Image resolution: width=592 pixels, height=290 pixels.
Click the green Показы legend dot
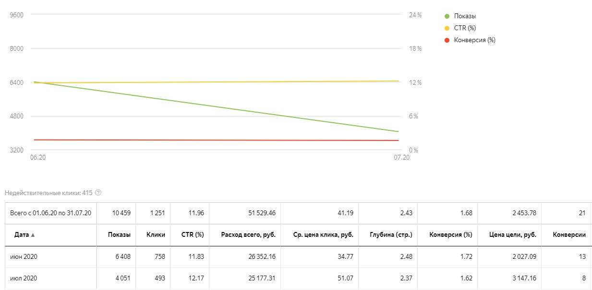pos(447,16)
